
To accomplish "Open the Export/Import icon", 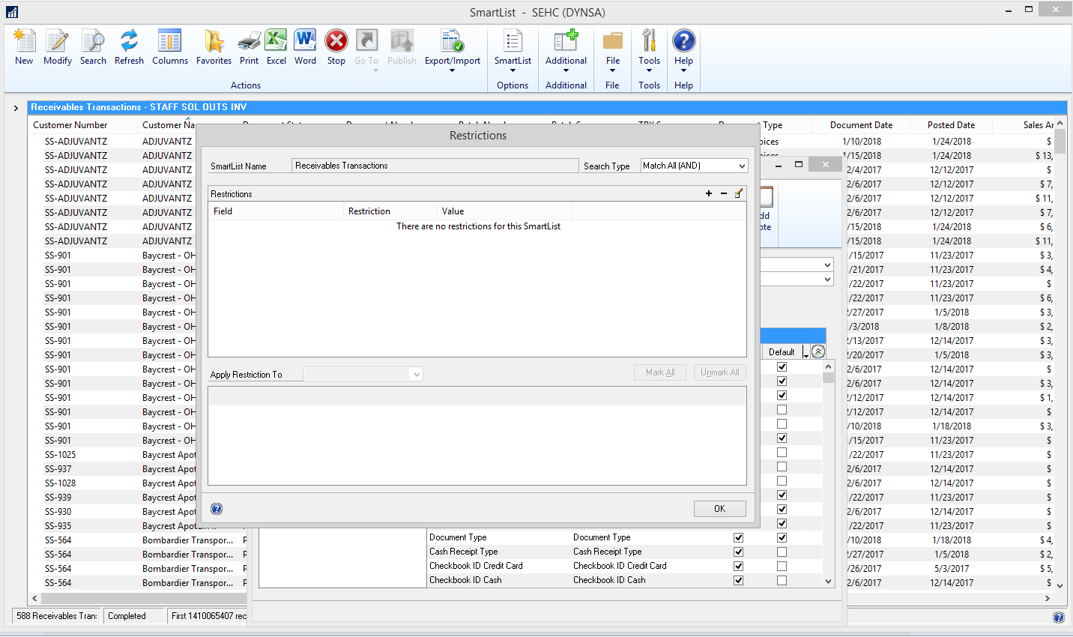I will pyautogui.click(x=452, y=41).
